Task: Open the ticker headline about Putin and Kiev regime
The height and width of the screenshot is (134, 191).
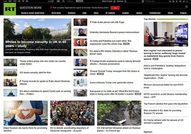Action: coord(81,8)
